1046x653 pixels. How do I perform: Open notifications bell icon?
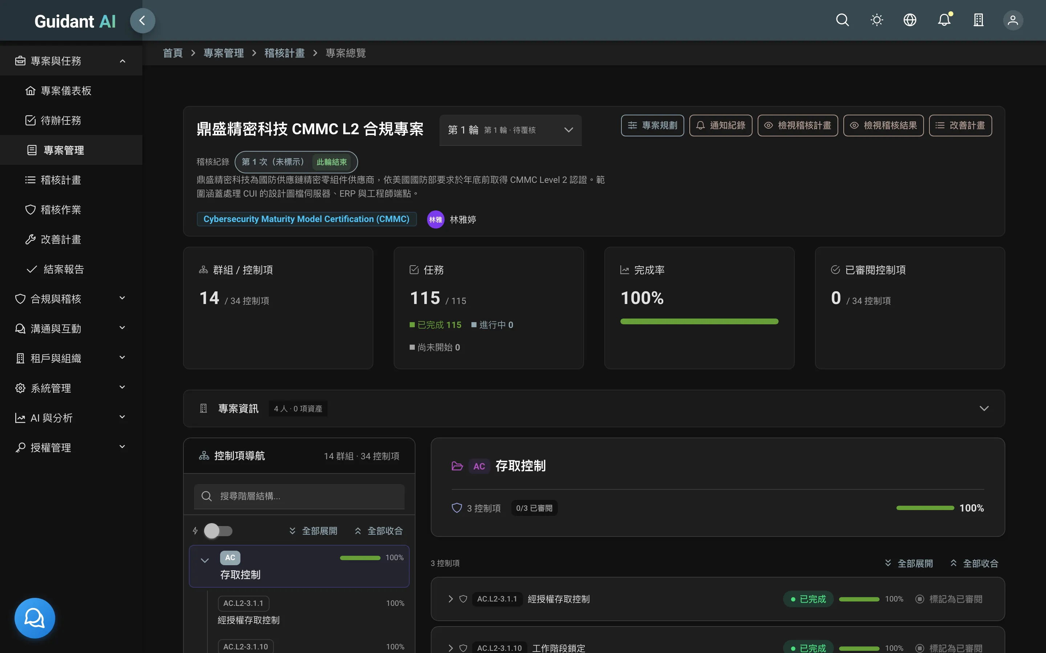pos(944,20)
